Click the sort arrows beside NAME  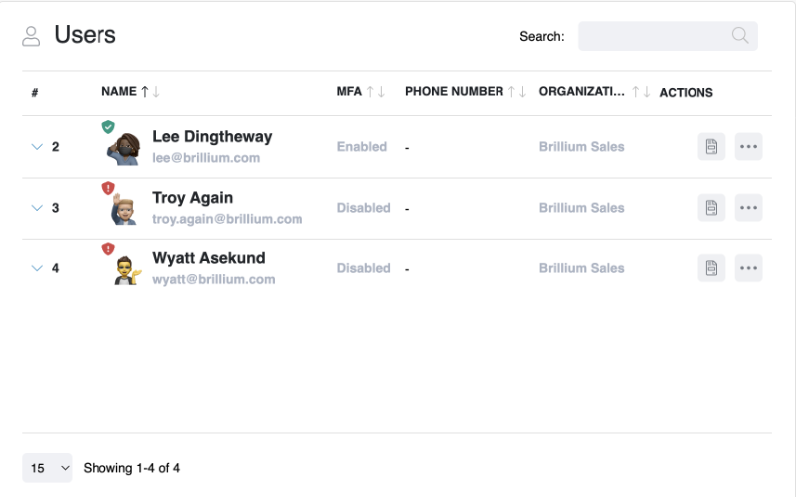tap(151, 92)
